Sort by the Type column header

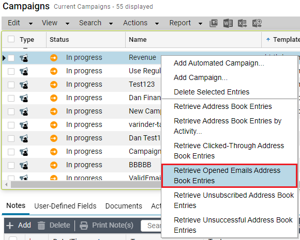coord(27,40)
